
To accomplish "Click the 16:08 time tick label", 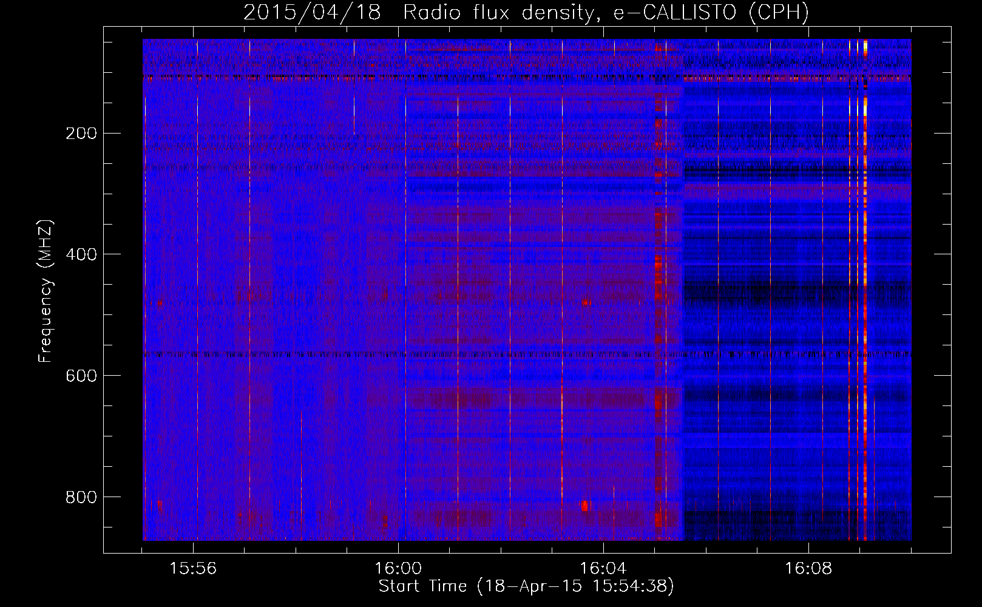I will (808, 569).
